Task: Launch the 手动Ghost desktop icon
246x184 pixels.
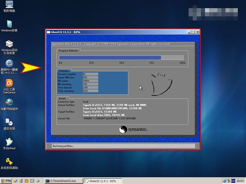Action: [9, 141]
